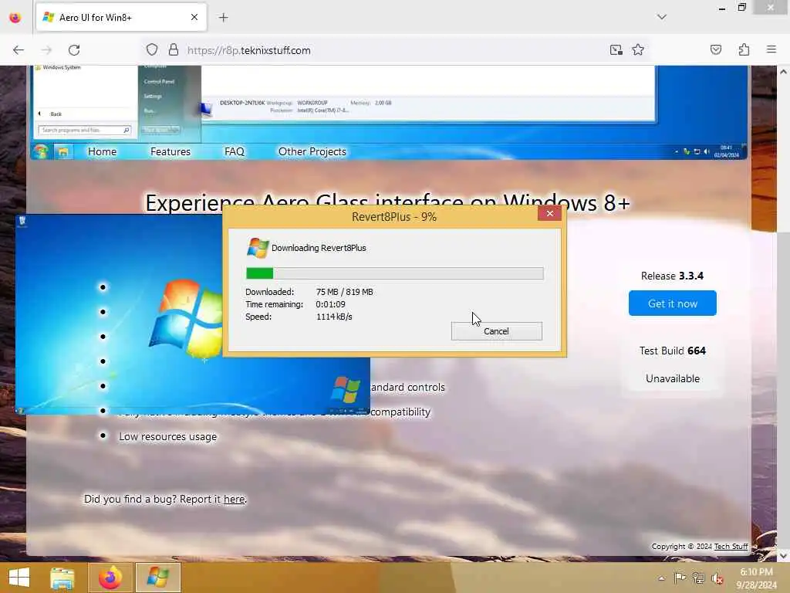Cancel the Revert8Plus download
The width and height of the screenshot is (790, 593).
tap(496, 331)
